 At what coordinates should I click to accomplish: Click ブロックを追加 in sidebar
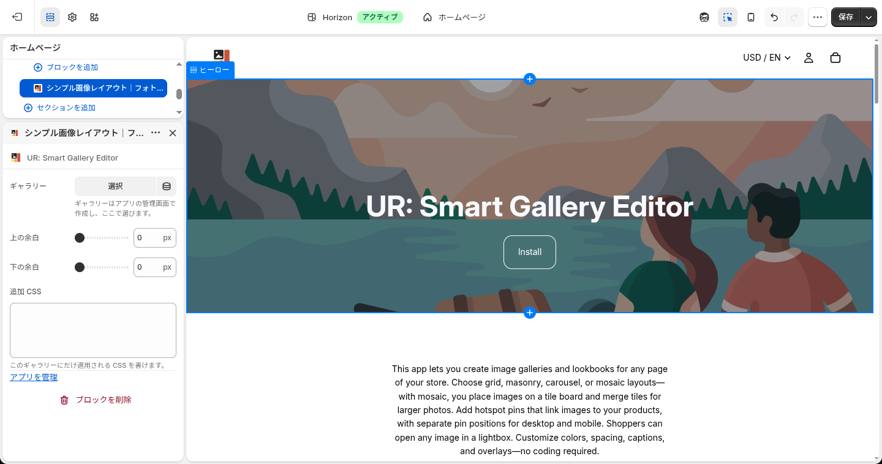tap(66, 67)
